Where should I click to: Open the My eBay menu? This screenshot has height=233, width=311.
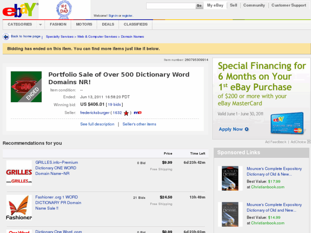tap(215, 6)
